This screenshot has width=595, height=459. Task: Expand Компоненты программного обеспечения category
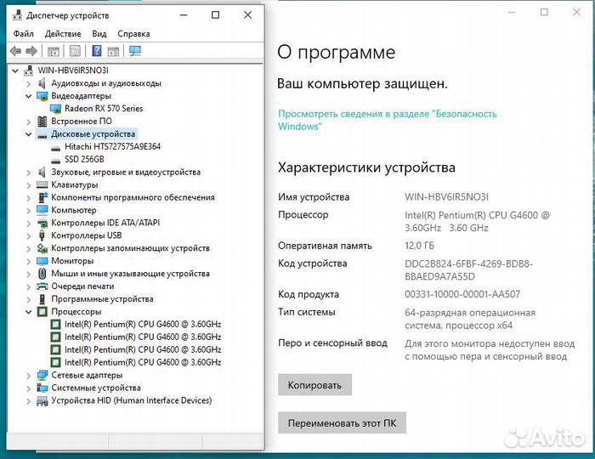[x=28, y=198]
